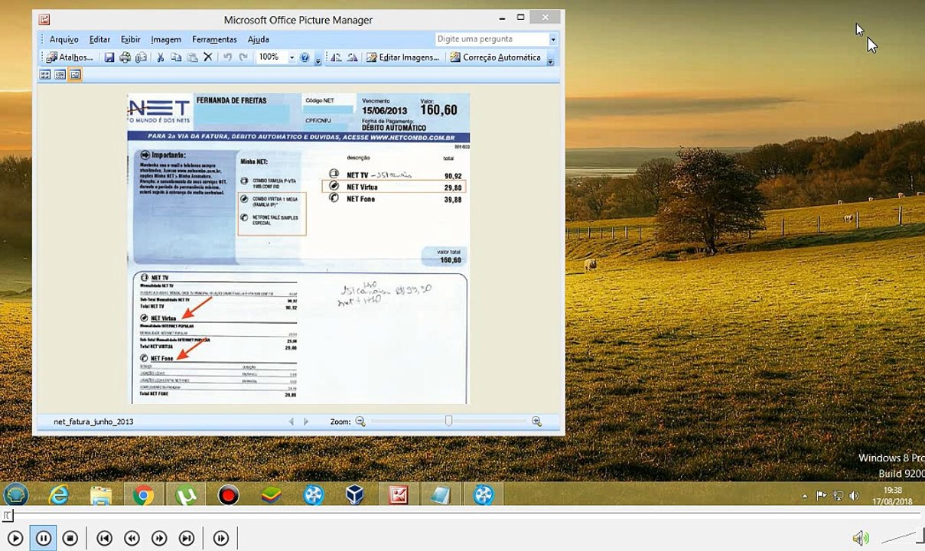Expand the help question dropdown arrow

click(553, 39)
